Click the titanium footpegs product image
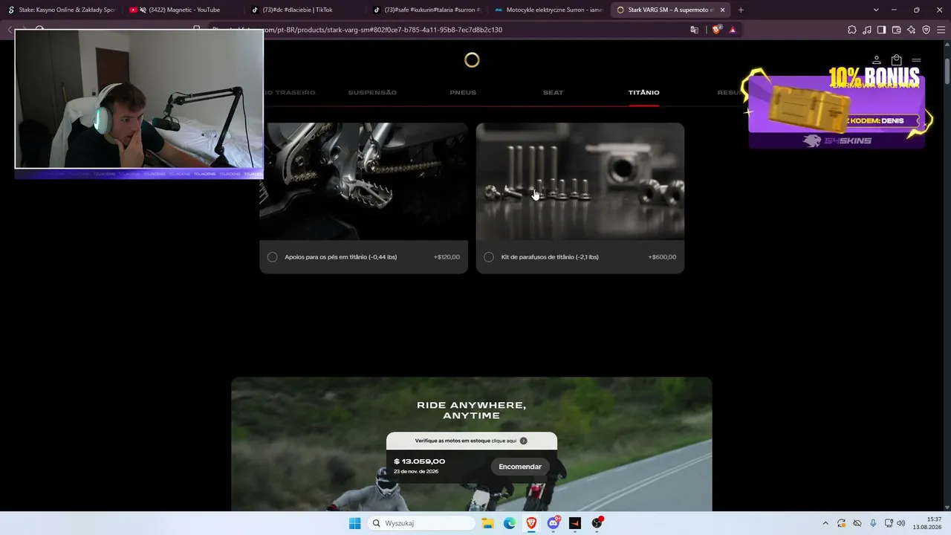The image size is (951, 535). click(x=364, y=181)
